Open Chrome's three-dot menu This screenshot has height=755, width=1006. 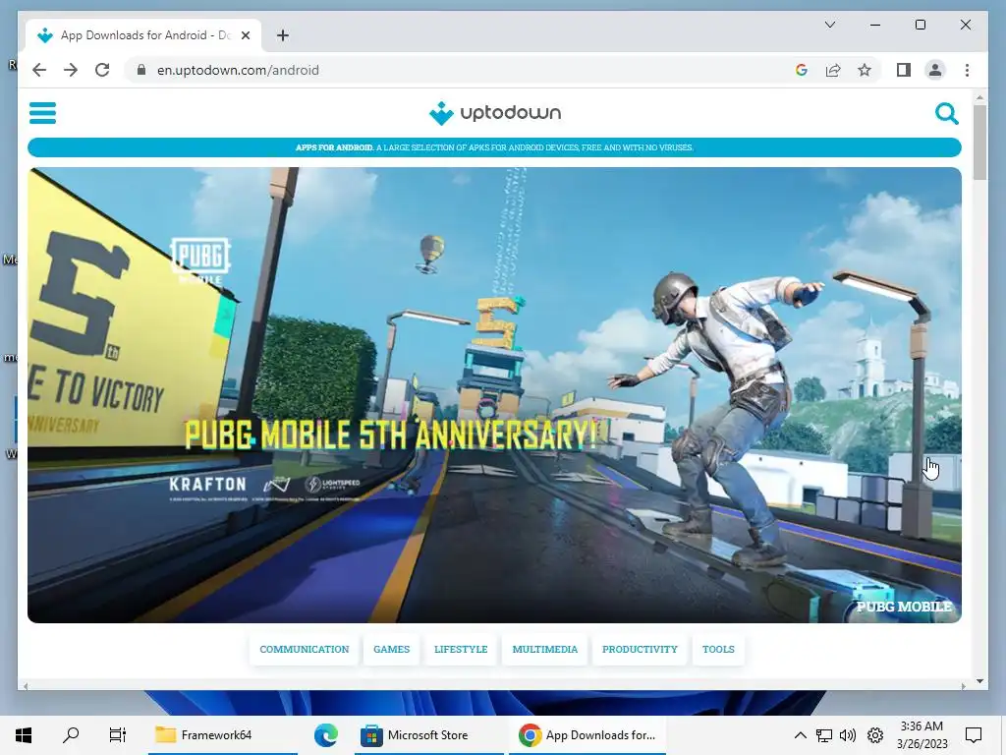[x=967, y=70]
